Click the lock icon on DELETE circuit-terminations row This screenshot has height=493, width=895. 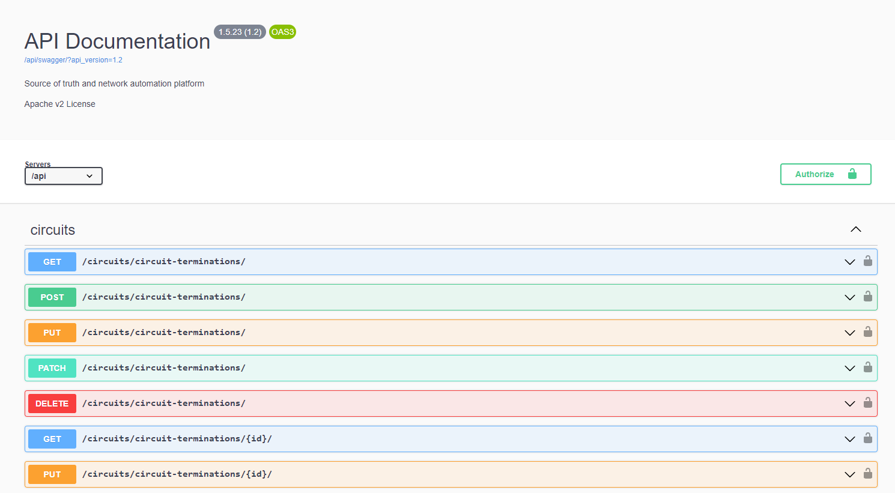867,403
